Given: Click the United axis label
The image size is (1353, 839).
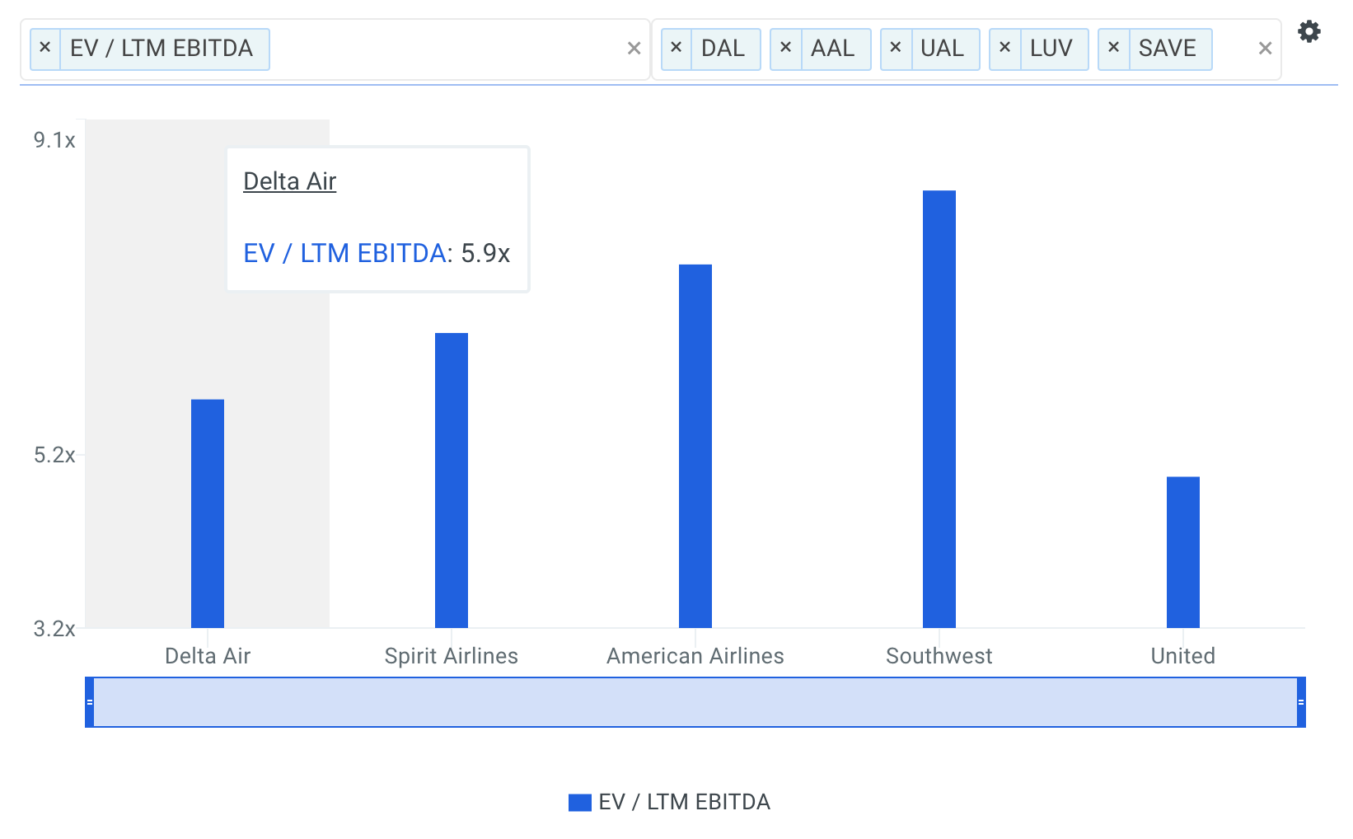Looking at the screenshot, I should [x=1183, y=656].
